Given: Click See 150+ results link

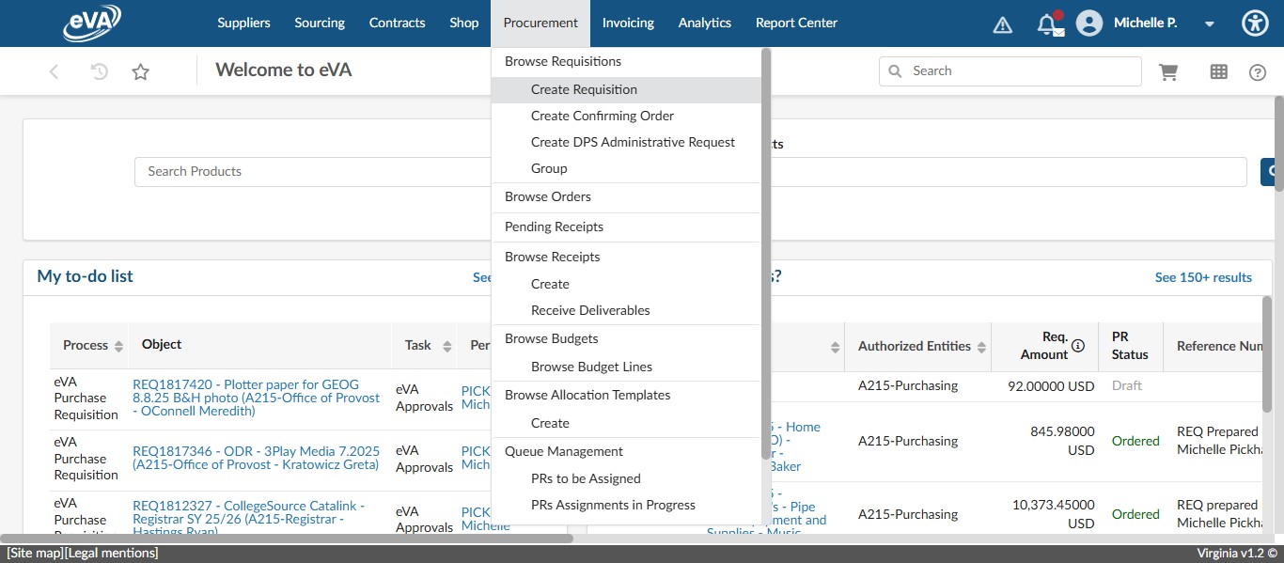Looking at the screenshot, I should point(1203,277).
